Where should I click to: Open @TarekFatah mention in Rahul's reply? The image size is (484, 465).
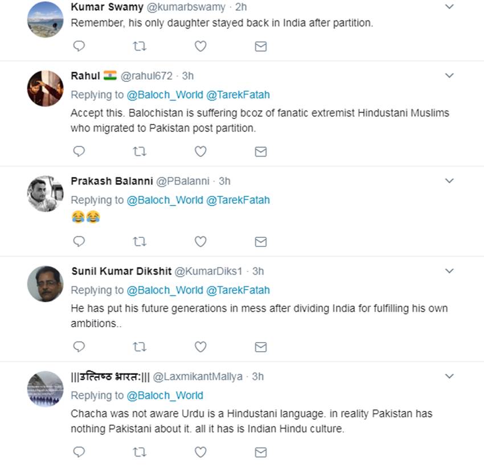pos(237,94)
